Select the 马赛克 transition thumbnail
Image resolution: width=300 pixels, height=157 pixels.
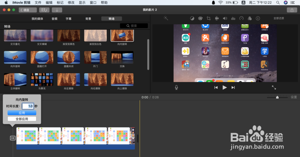[42, 80]
